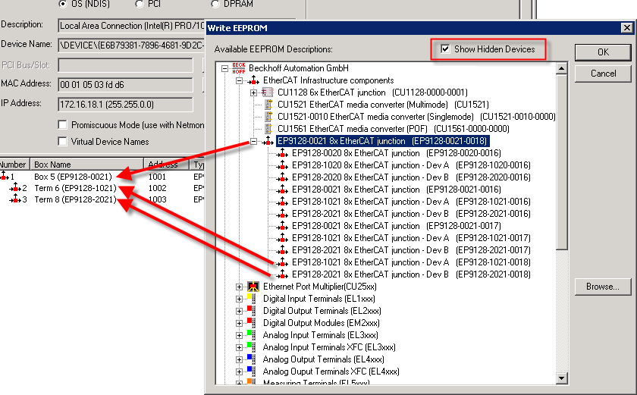Click the EP9128-2020-0016 Dev B icon
Screen dimensions: 637x395
point(282,178)
